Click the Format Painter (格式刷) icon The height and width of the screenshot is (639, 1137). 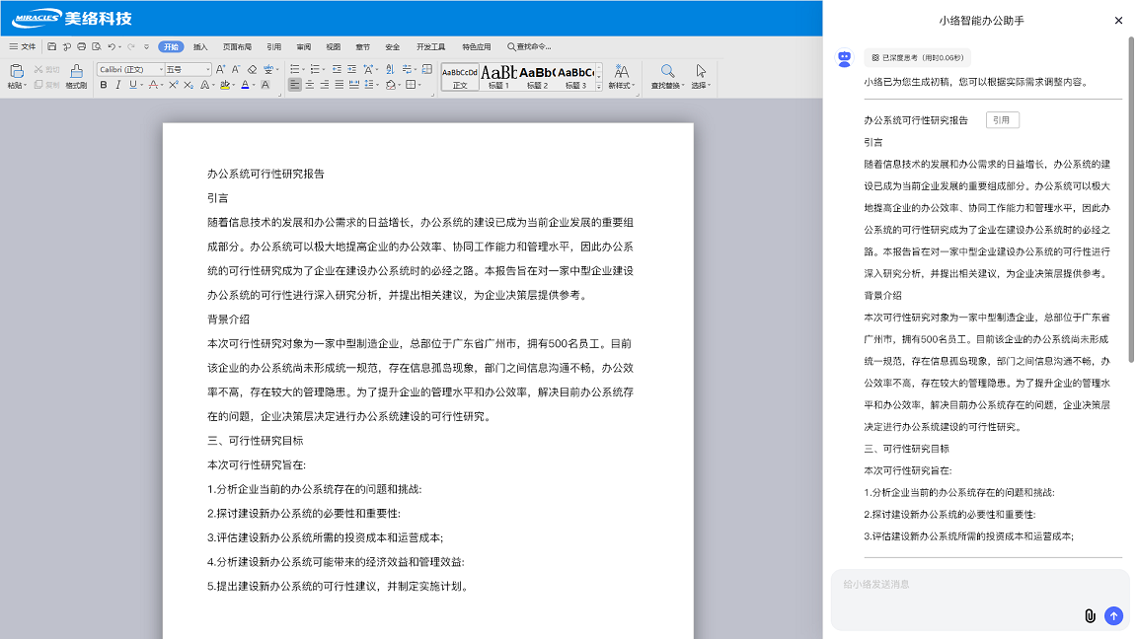pos(76,71)
